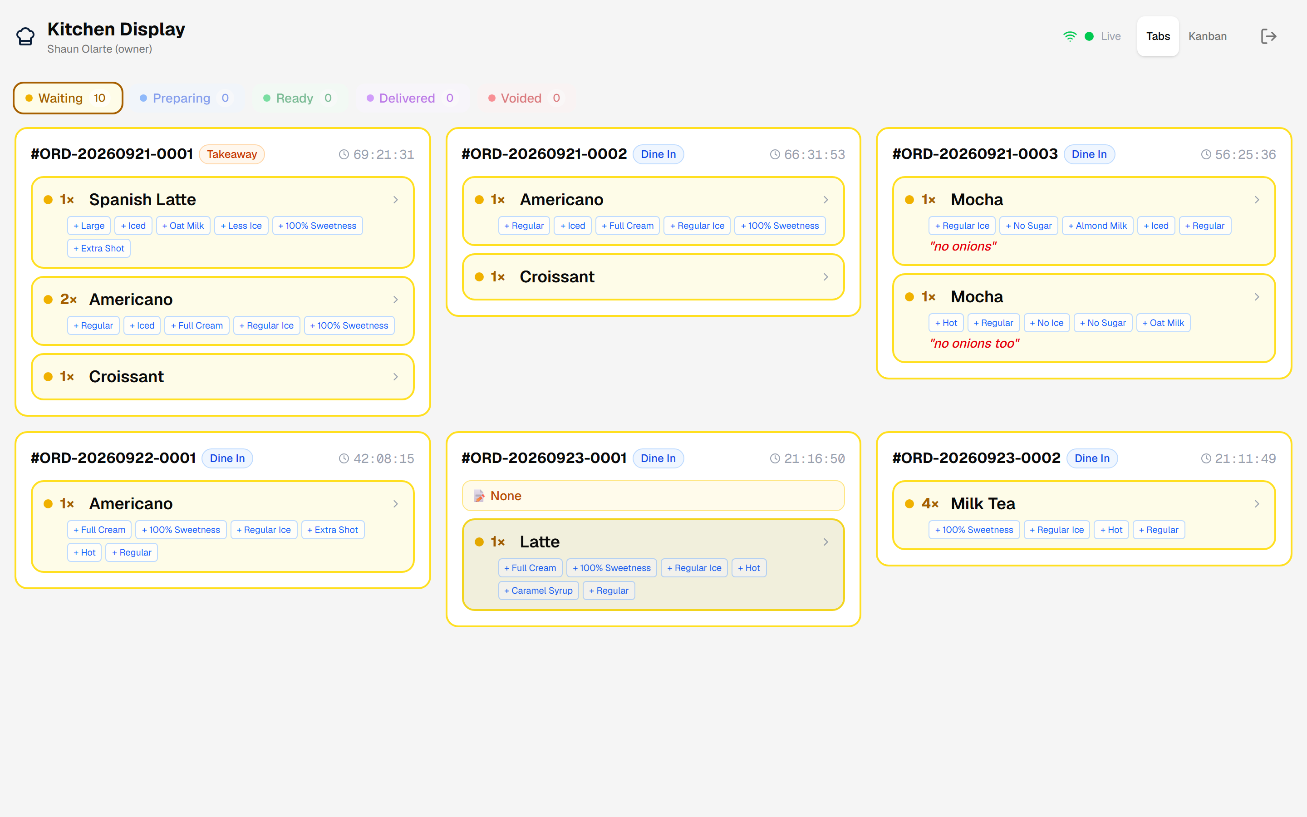Expand the Milk Tea item chevron

click(1257, 504)
